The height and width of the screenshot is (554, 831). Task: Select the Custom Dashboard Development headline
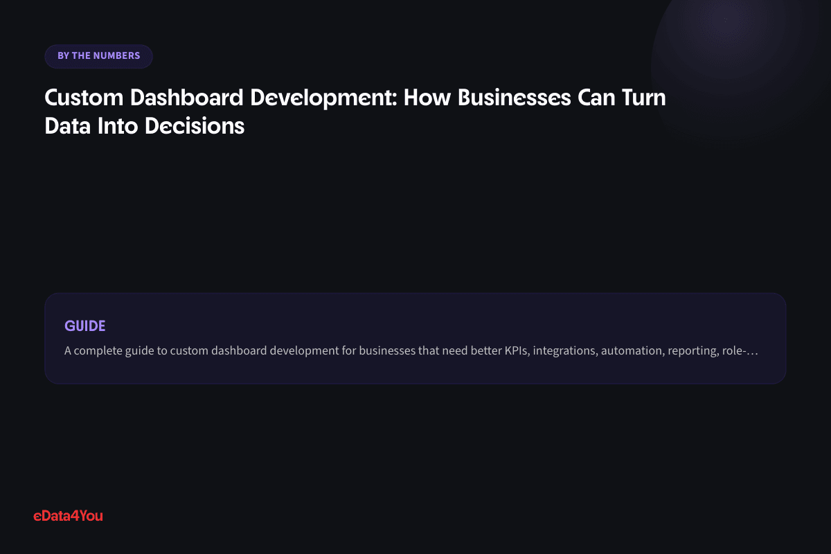tap(355, 111)
